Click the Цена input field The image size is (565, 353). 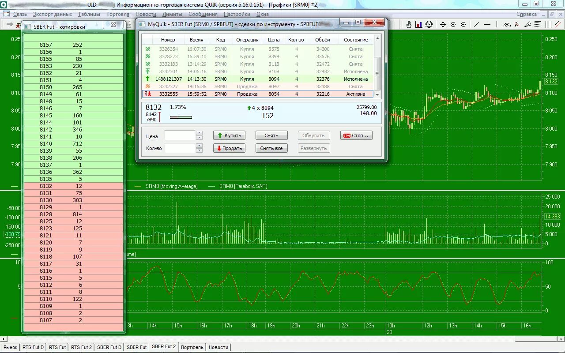pos(180,135)
